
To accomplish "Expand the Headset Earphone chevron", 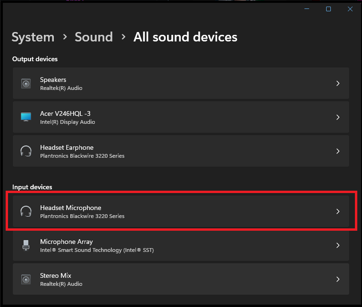I will coord(338,151).
